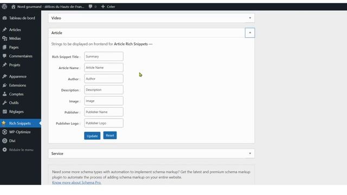347x195 pixels.
Task: Open the comments bubble icon in admin bar
Action: coord(91,6)
